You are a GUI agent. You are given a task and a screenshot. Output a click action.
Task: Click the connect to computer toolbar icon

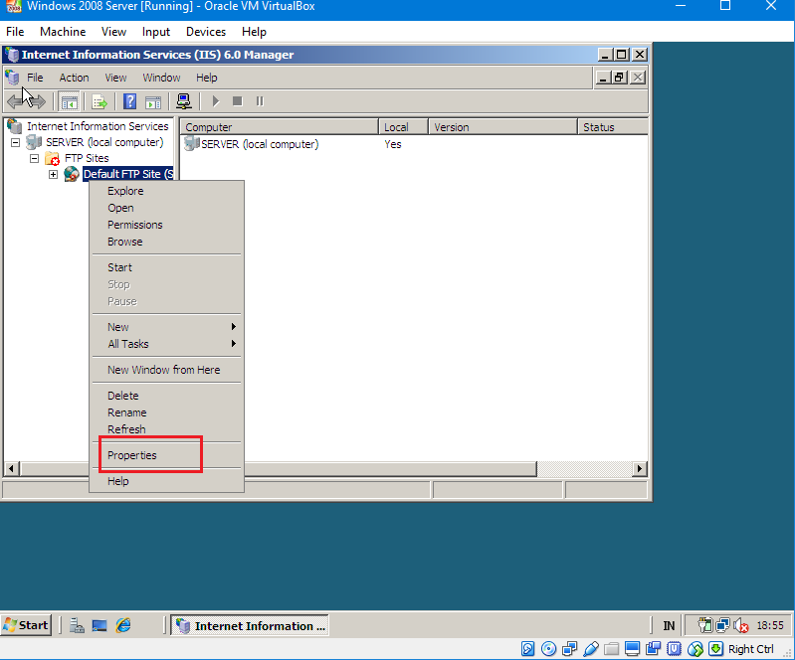183,101
